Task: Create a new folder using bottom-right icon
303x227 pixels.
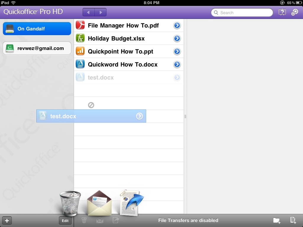Action: coord(277,220)
